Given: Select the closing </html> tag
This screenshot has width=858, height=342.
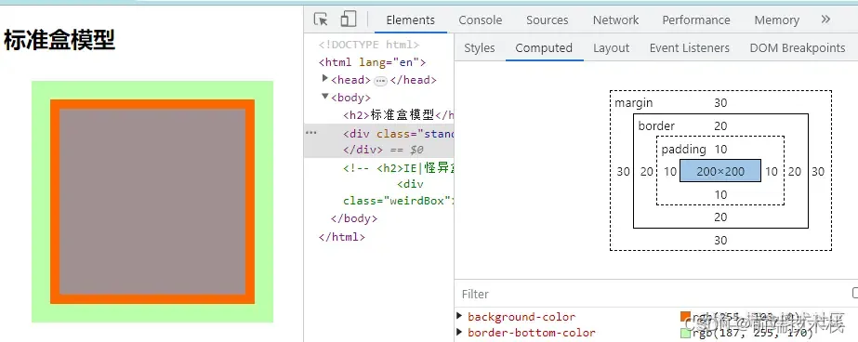Looking at the screenshot, I should 342,237.
